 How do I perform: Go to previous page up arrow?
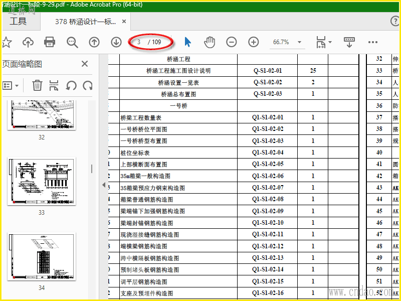point(94,42)
